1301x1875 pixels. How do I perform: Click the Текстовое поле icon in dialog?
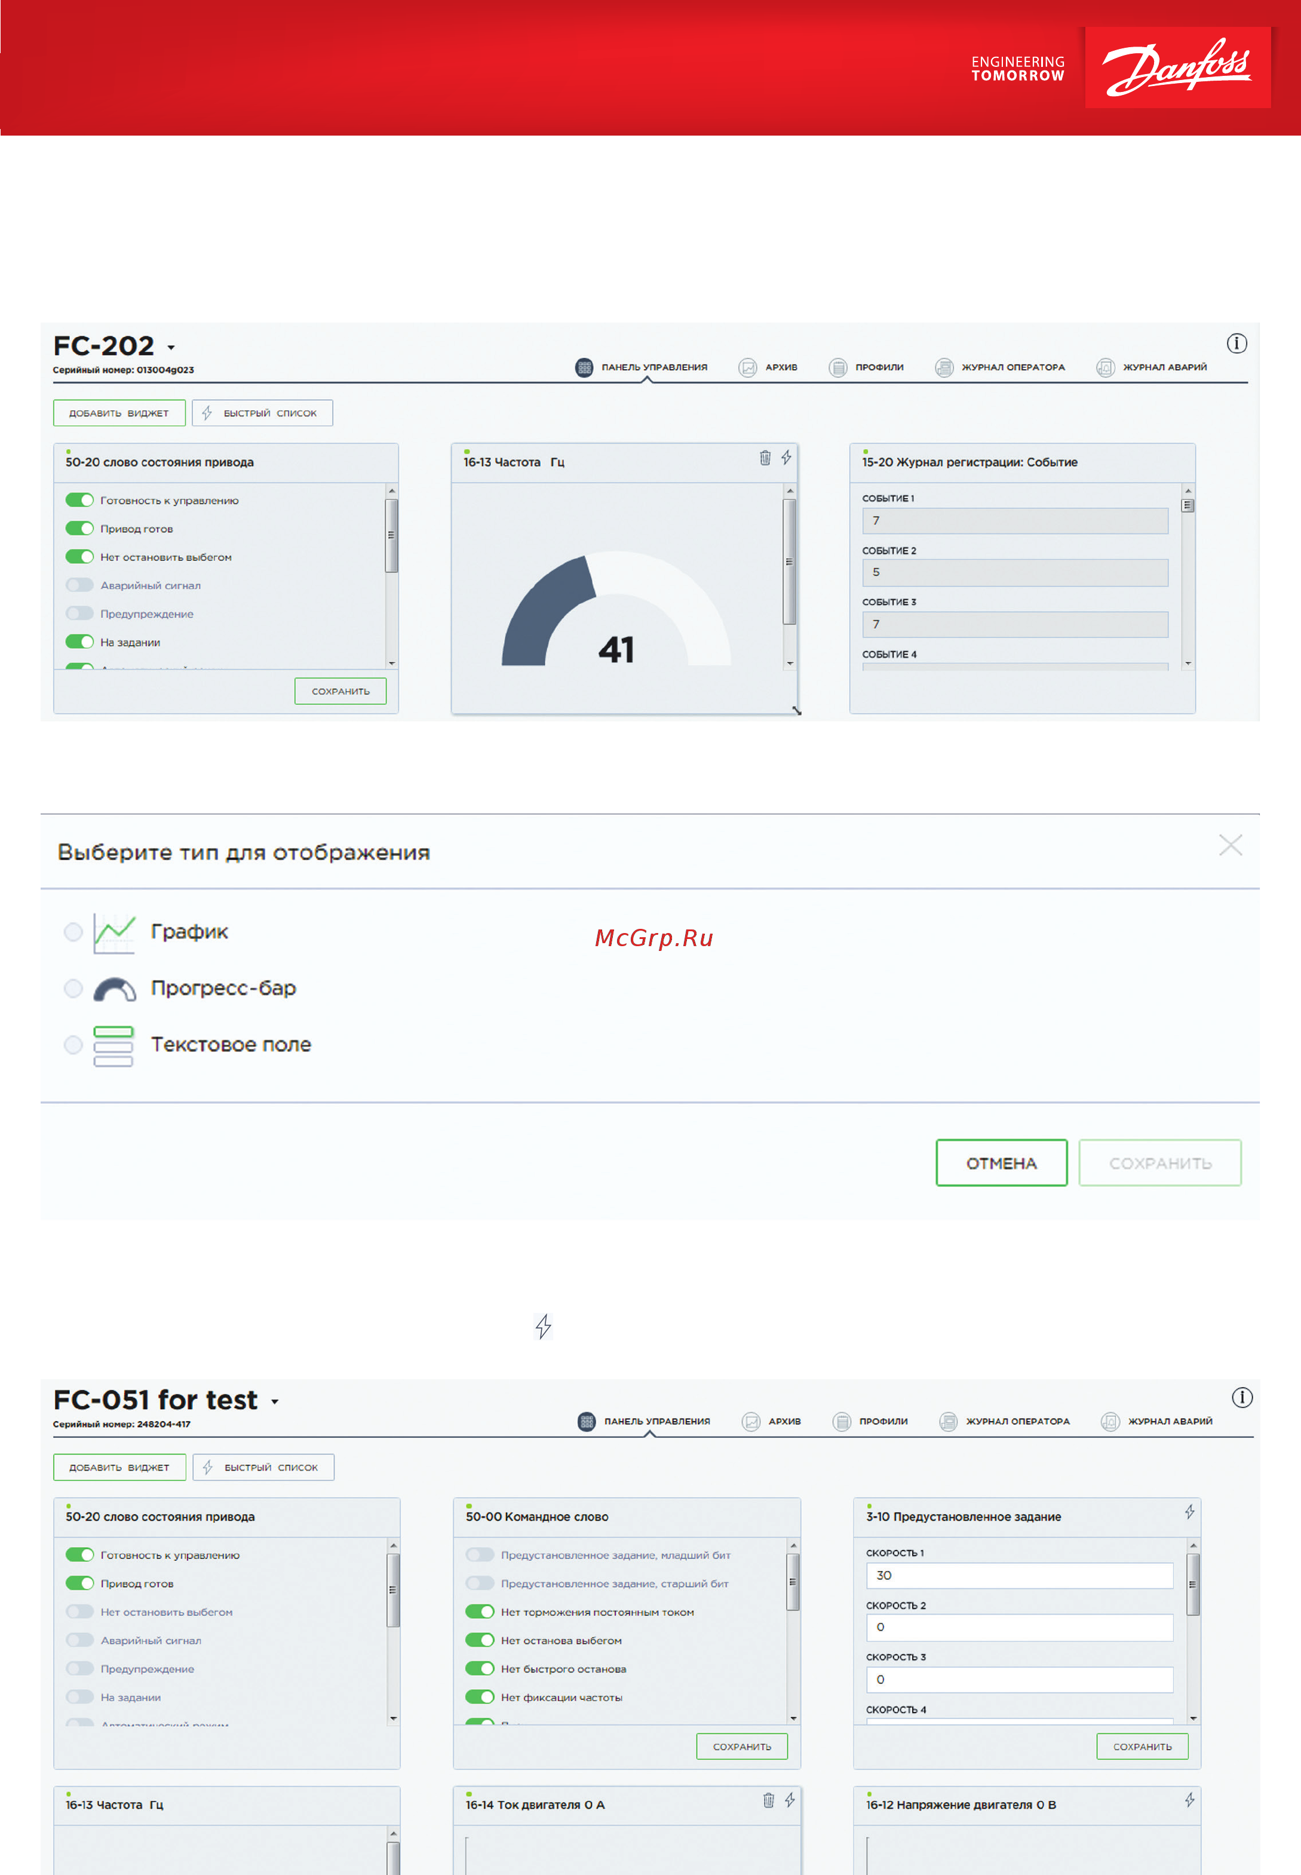point(113,1046)
